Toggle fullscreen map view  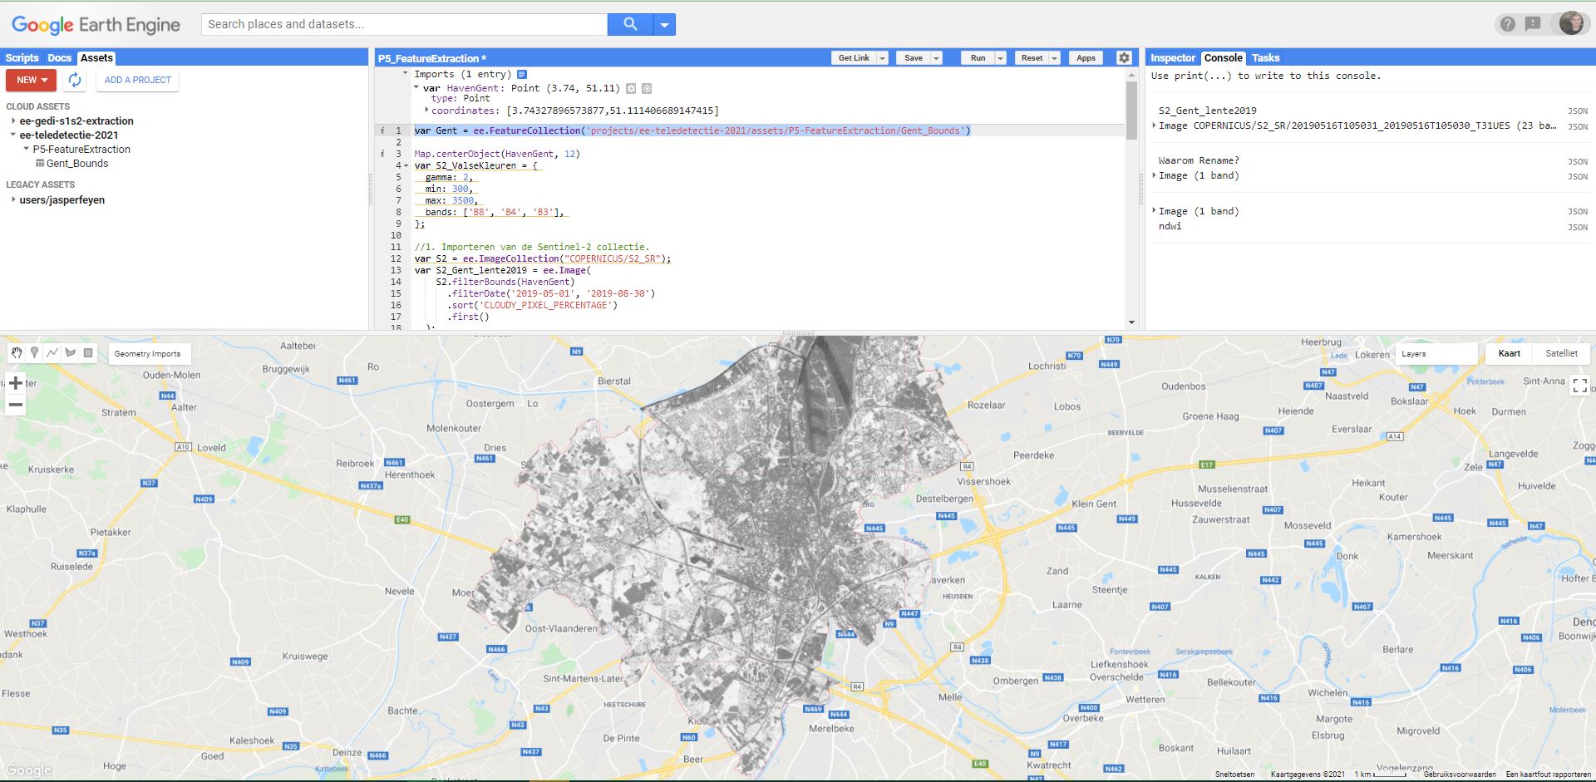1579,385
